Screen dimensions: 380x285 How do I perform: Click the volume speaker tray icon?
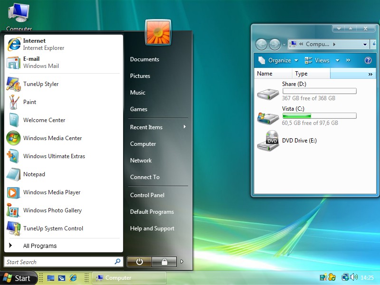click(x=354, y=277)
